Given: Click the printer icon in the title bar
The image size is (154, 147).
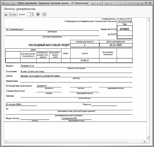Looking at the screenshot, I should [x=92, y=3].
